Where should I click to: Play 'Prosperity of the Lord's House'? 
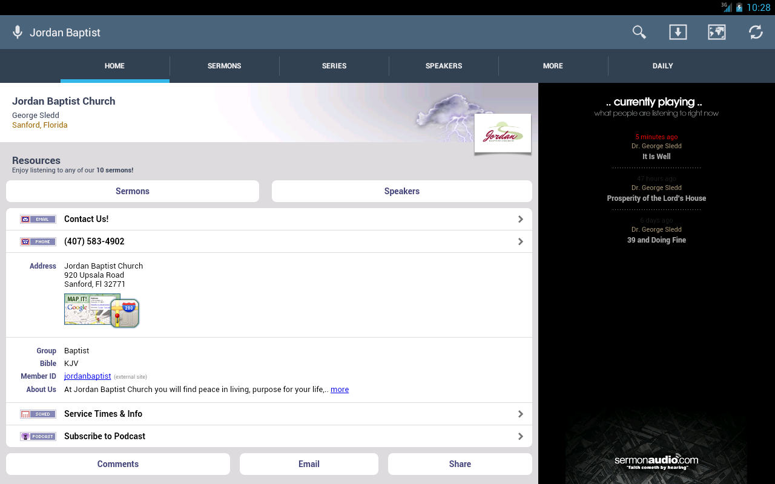click(x=656, y=198)
